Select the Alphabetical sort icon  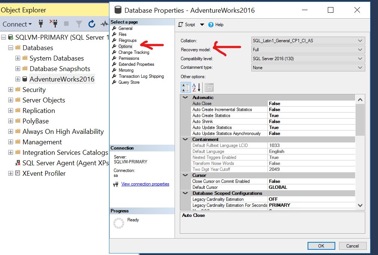196,87
